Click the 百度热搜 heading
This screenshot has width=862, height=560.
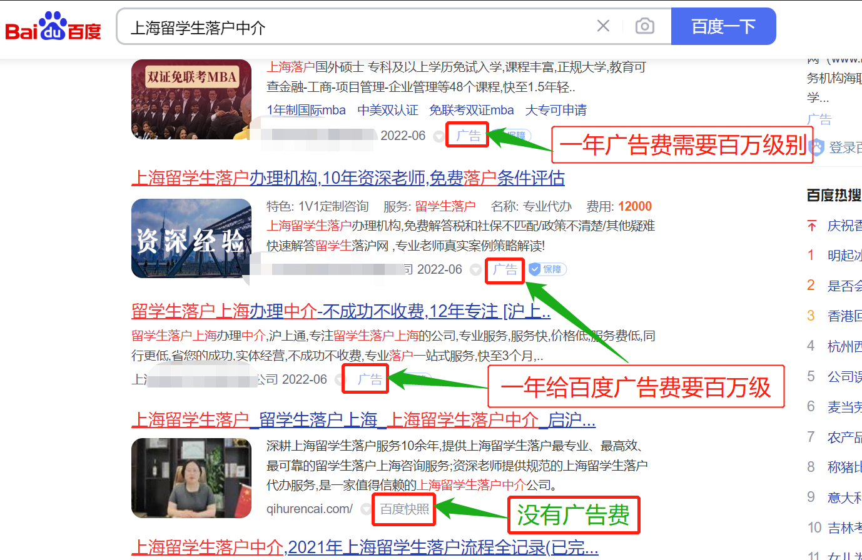point(834,196)
